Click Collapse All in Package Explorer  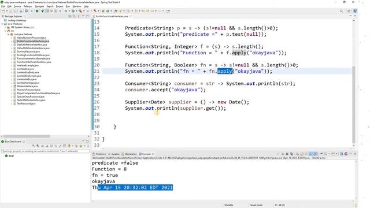(x=70, y=16)
